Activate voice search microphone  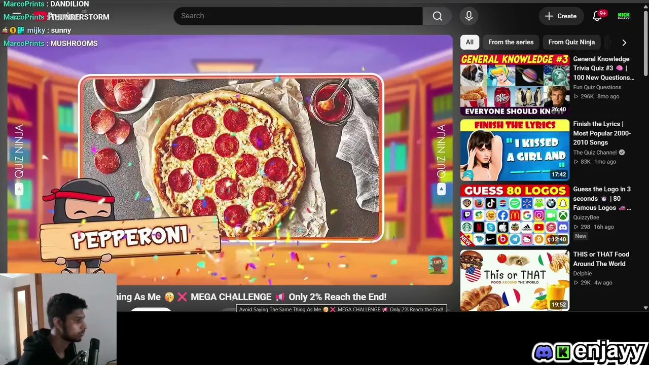pos(469,16)
